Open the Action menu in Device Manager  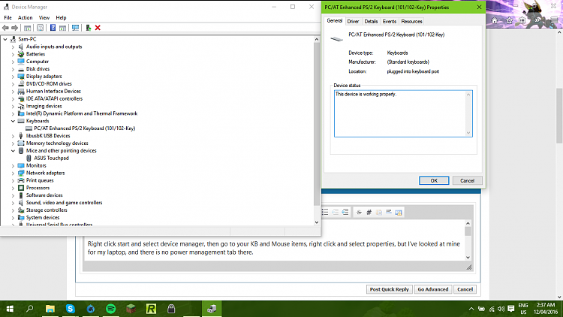[x=25, y=17]
